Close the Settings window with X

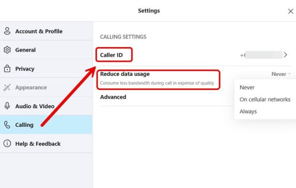[x=291, y=11]
